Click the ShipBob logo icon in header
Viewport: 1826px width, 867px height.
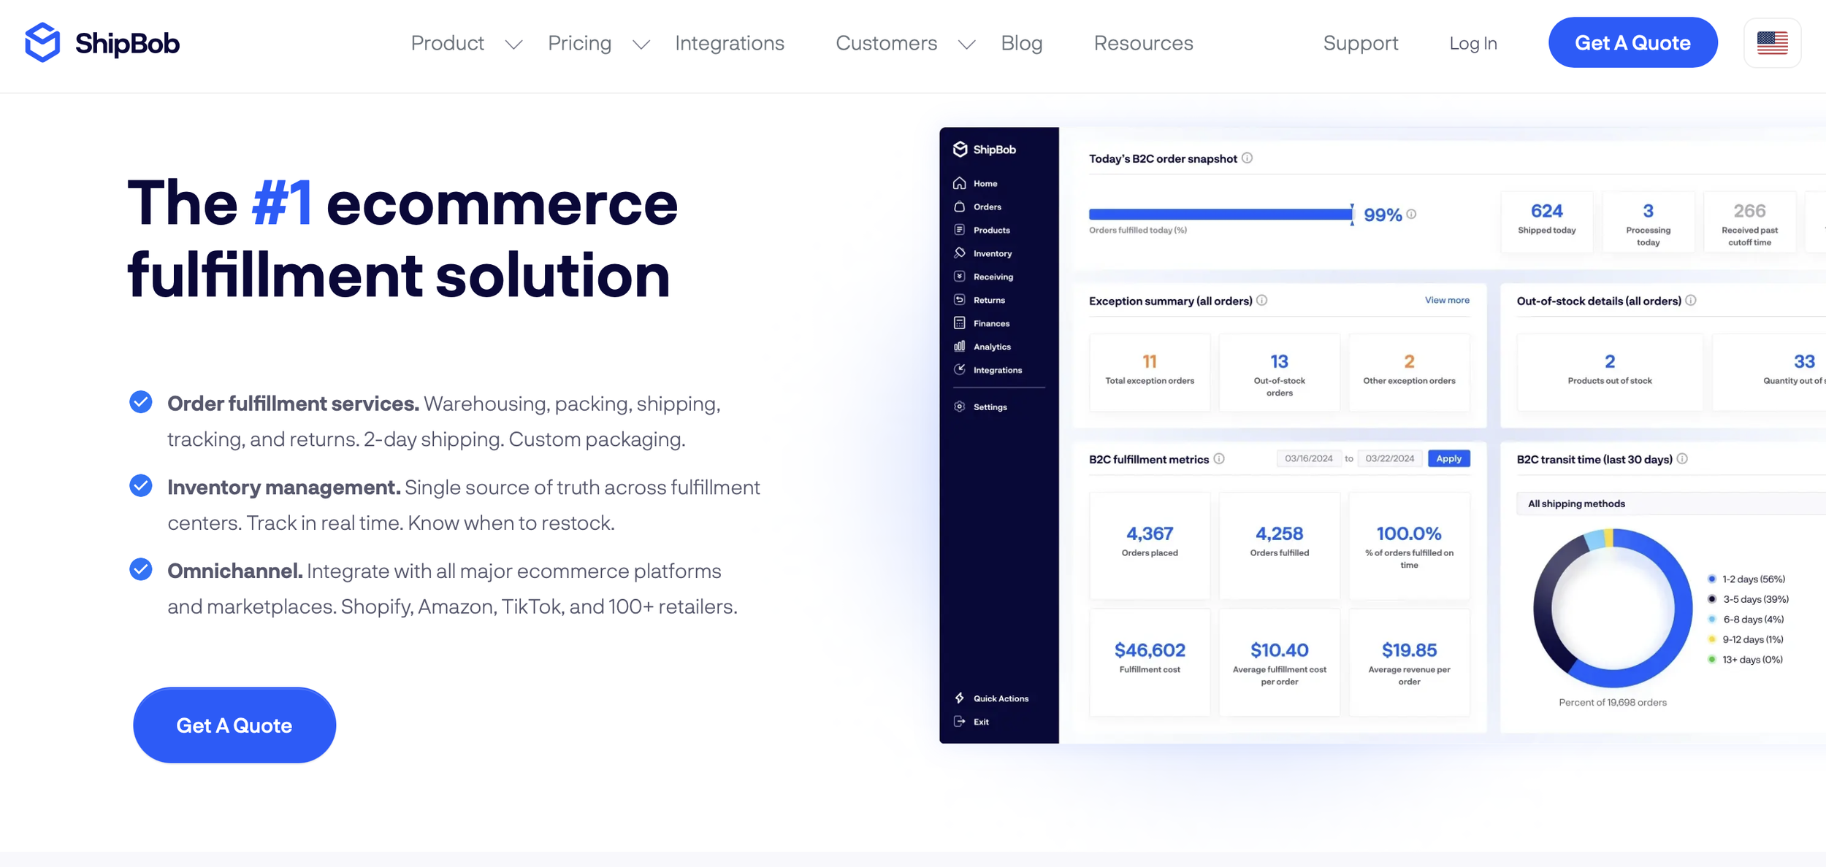tap(42, 42)
